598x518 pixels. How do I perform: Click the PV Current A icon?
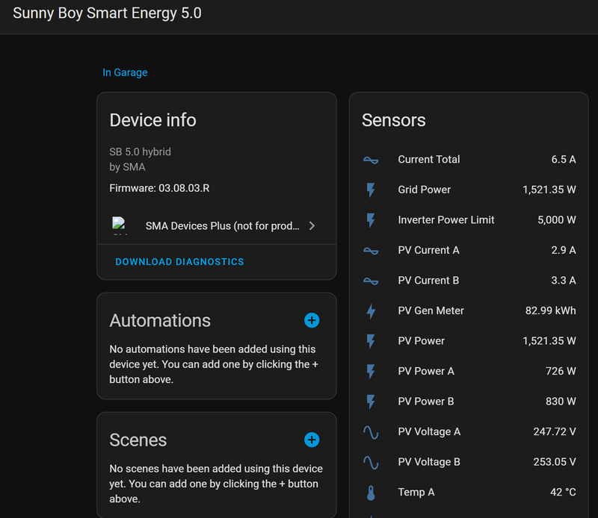[x=371, y=251]
